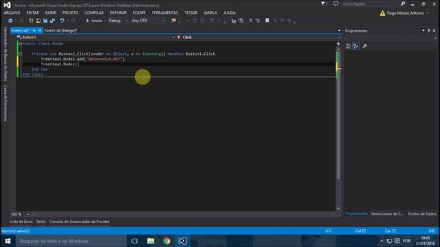
Task: Click the Undo arrow icon
Action: [62, 21]
